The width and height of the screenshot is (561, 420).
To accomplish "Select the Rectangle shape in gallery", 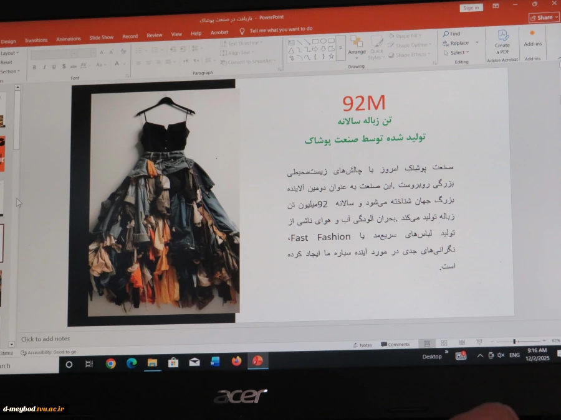I will pos(315,42).
